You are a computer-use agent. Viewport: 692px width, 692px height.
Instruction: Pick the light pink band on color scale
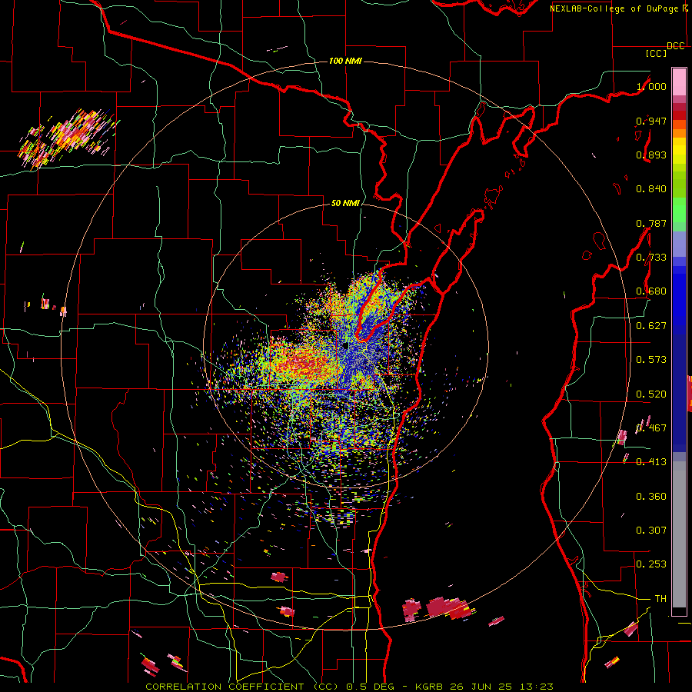pos(679,82)
